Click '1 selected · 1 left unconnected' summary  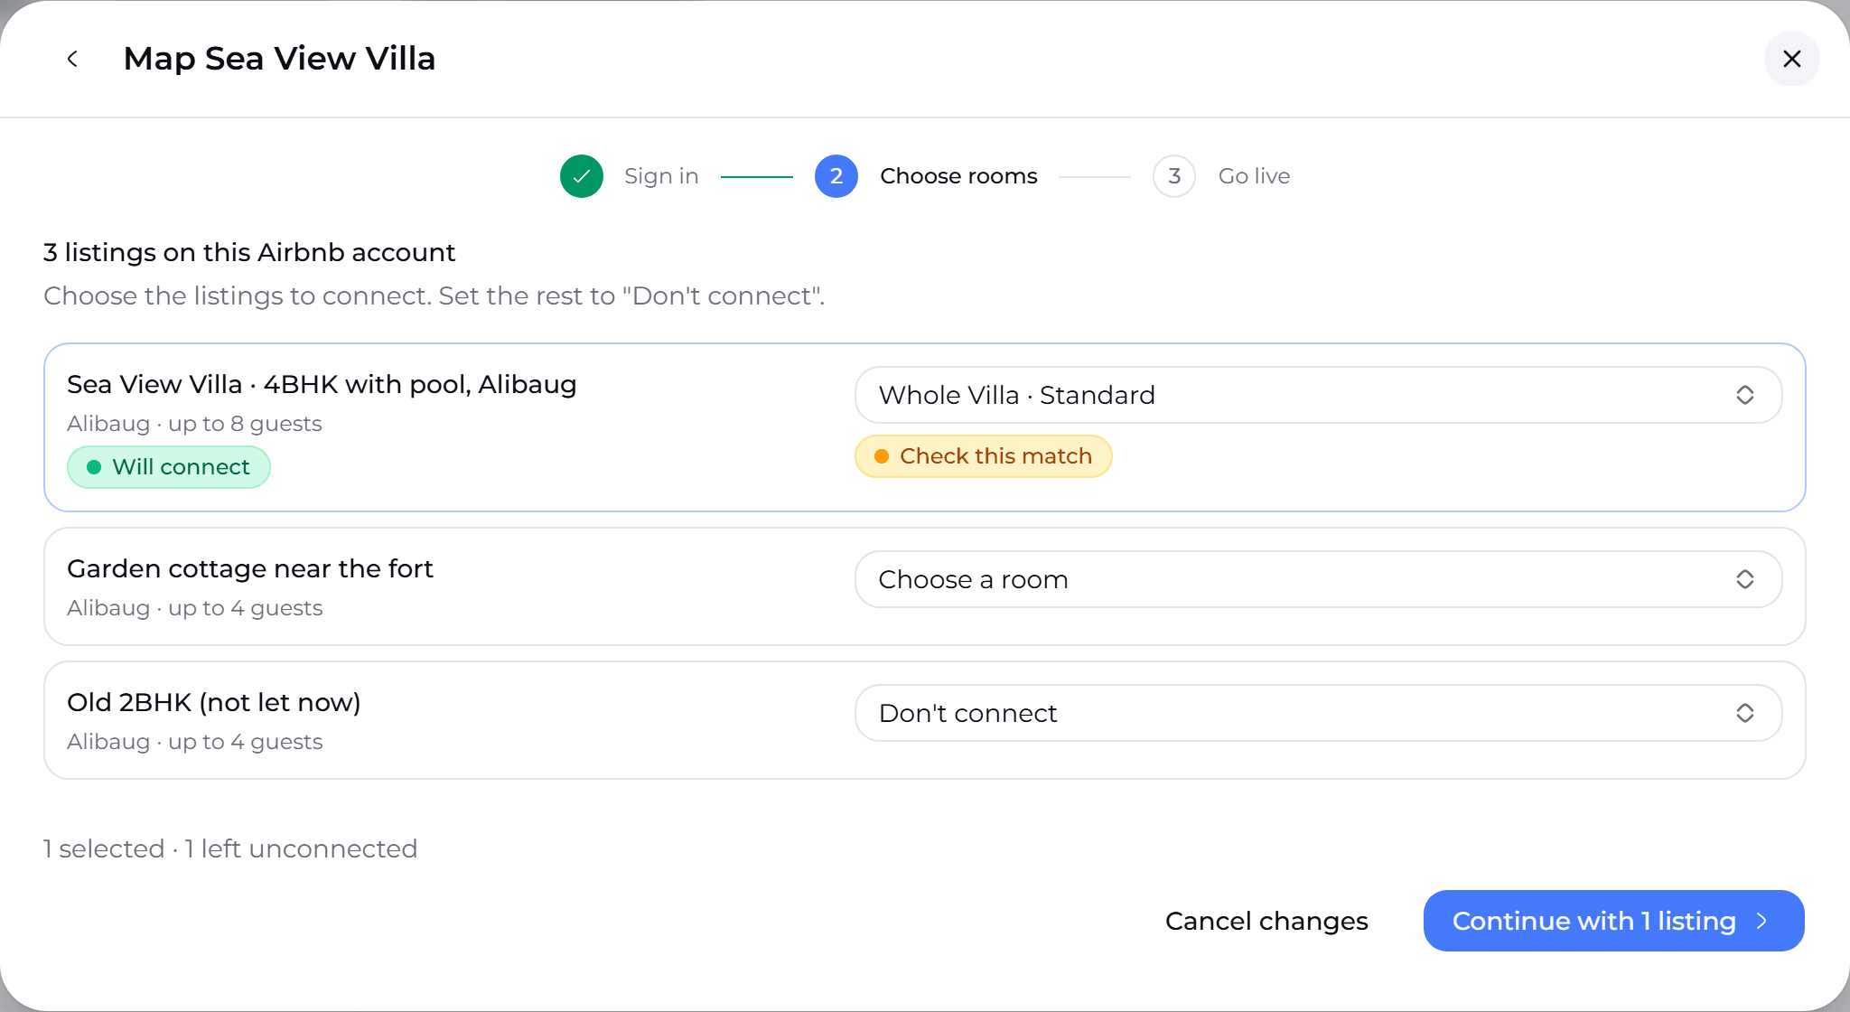tap(230, 848)
